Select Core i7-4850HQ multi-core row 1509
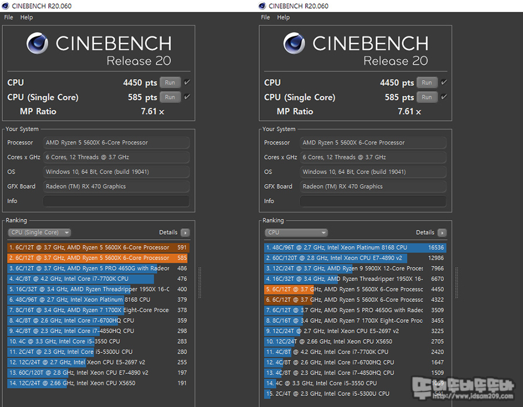 [355, 373]
